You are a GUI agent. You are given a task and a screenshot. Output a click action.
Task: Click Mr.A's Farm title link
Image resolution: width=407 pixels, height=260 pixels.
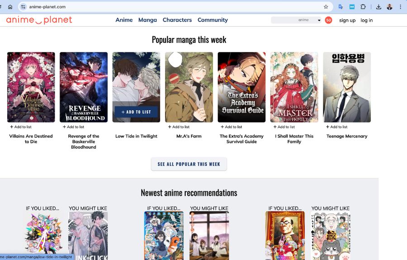click(189, 136)
